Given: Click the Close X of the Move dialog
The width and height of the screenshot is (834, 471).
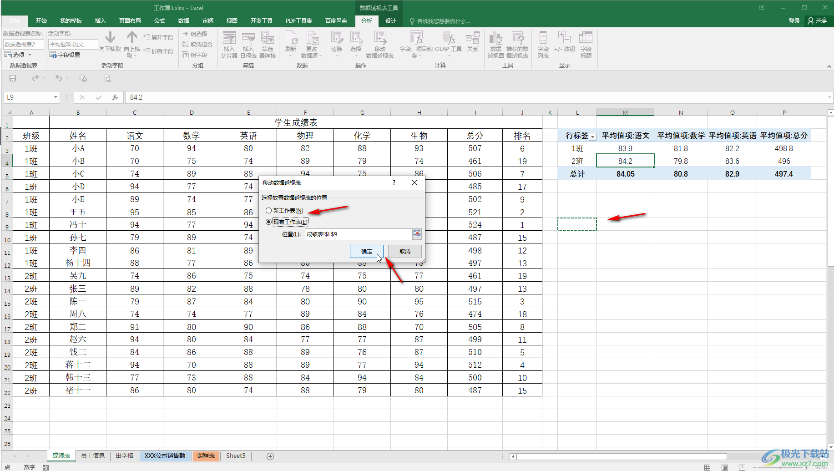Looking at the screenshot, I should pyautogui.click(x=414, y=182).
